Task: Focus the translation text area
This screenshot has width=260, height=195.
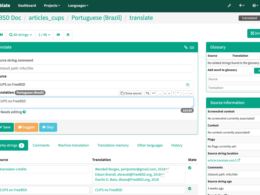Action: 96,103
